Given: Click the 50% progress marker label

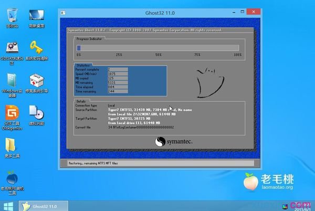Looking at the screenshot, I should click(x=159, y=55).
